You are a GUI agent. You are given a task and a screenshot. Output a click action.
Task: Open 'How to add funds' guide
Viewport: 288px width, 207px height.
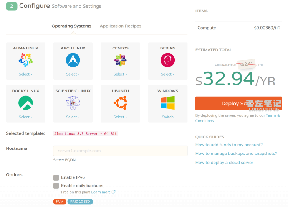coord(229,145)
